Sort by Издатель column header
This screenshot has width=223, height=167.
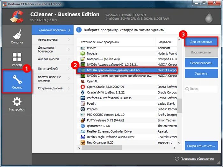pyautogui.click(x=166, y=42)
